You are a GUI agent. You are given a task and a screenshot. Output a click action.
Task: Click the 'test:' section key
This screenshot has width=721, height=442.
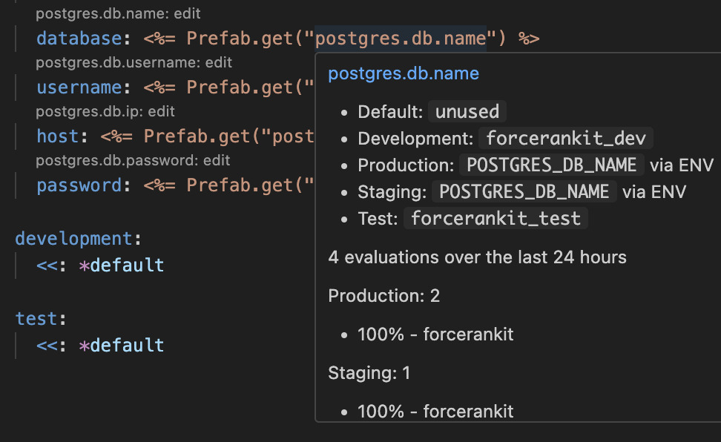coord(41,318)
